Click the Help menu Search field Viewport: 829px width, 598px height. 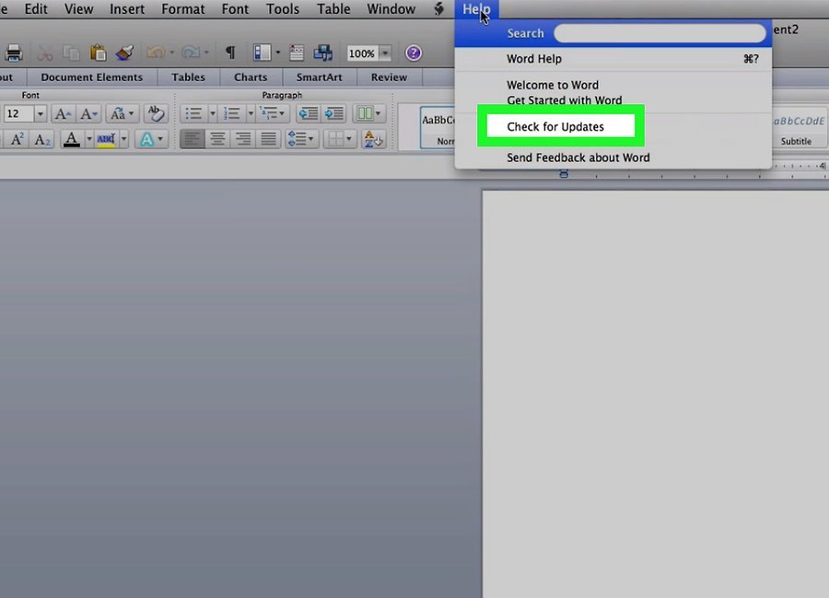pos(660,33)
